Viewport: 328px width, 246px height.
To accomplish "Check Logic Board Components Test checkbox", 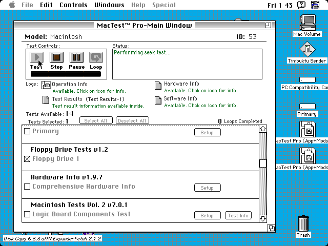I will pos(27,214).
